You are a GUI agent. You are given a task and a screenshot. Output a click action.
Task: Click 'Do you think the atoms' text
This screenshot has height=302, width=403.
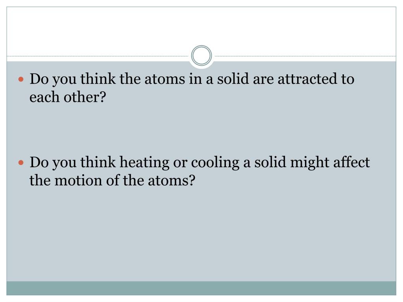pyautogui.click(x=107, y=79)
